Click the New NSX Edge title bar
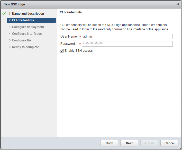 pos(77,4)
